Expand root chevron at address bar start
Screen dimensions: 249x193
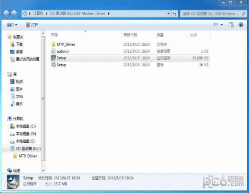29,14
